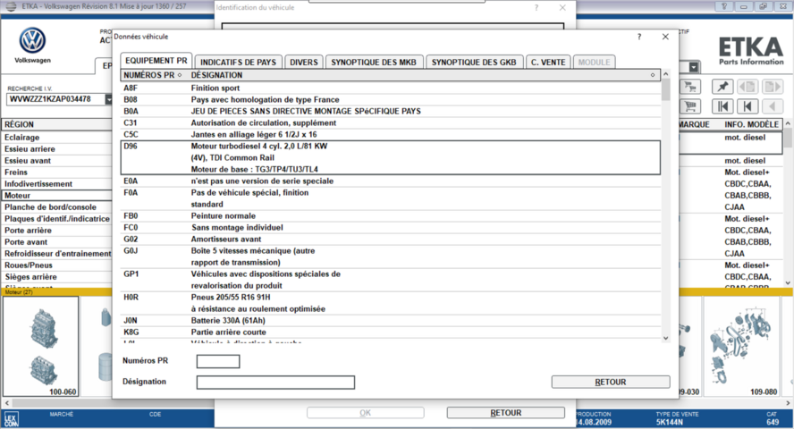Screen dimensions: 794x429
Task: Open the DIVERS tab
Action: 304,63
